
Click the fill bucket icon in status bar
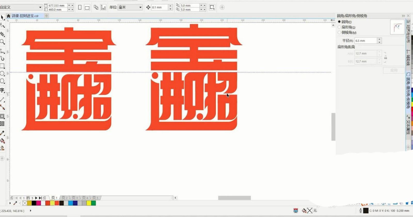304,211
